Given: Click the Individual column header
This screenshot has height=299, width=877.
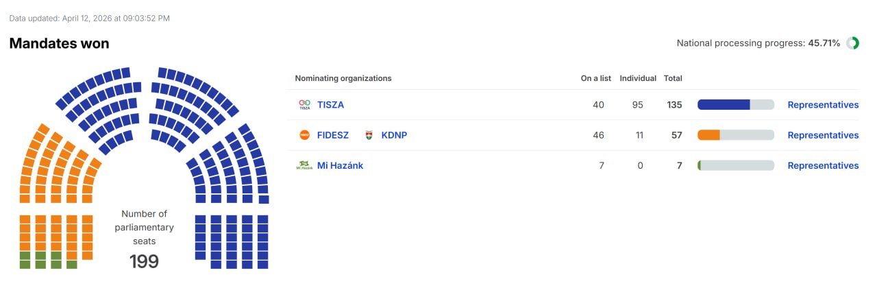Looking at the screenshot, I should (638, 78).
